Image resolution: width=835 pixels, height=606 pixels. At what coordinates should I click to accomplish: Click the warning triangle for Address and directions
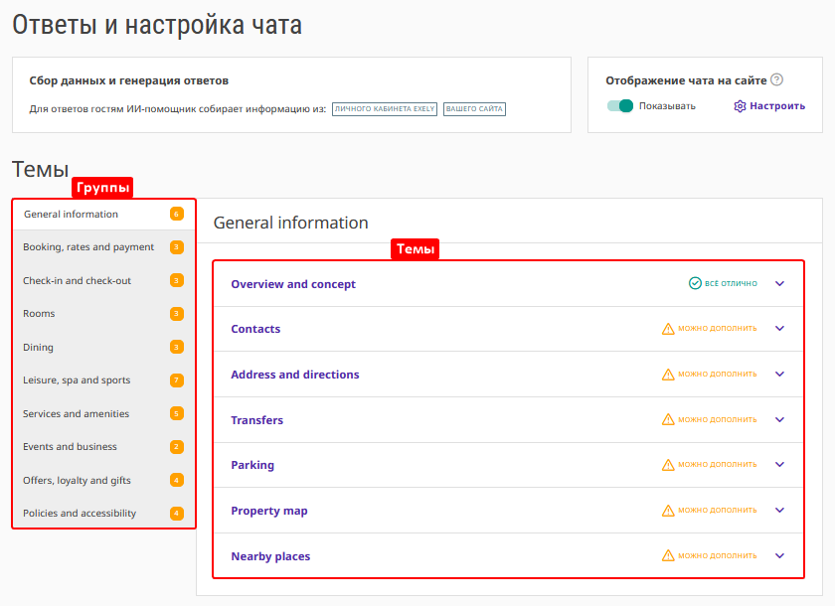668,375
